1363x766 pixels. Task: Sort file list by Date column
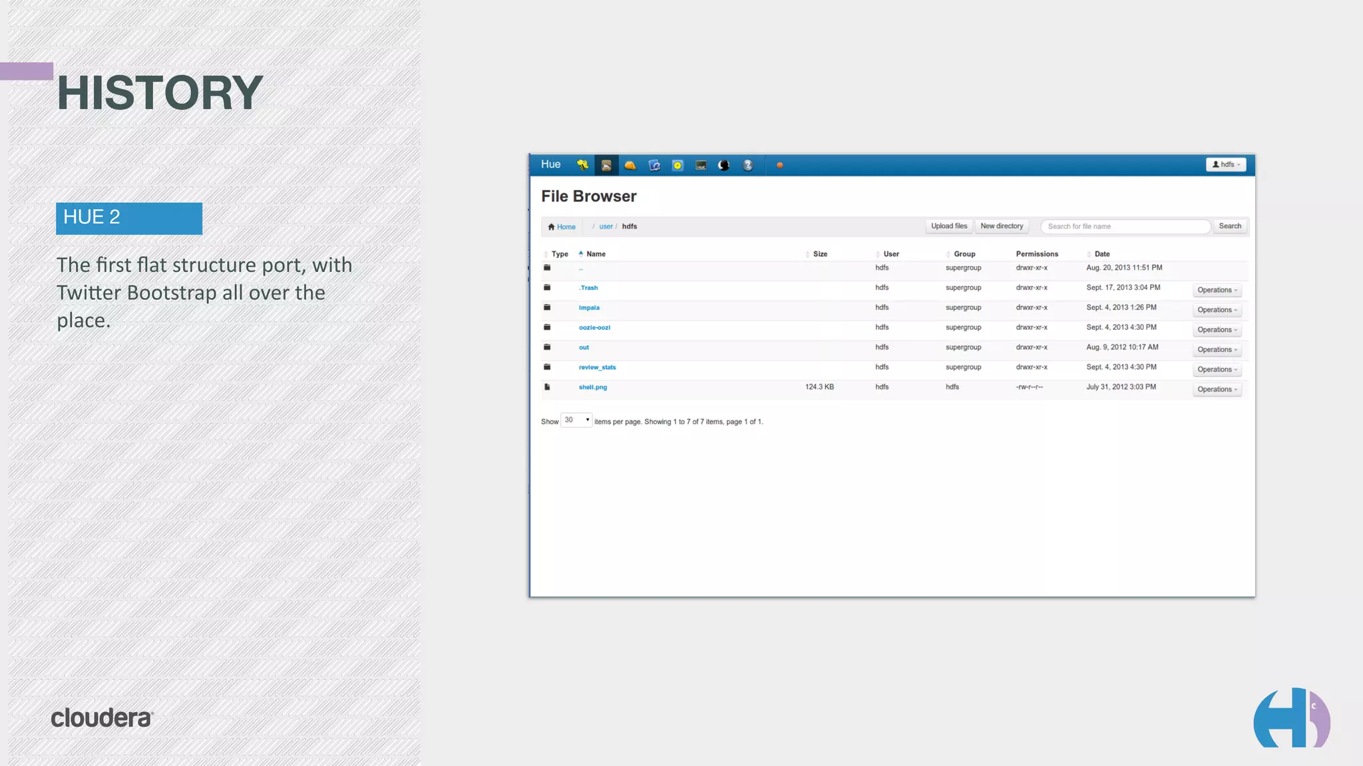(1101, 254)
